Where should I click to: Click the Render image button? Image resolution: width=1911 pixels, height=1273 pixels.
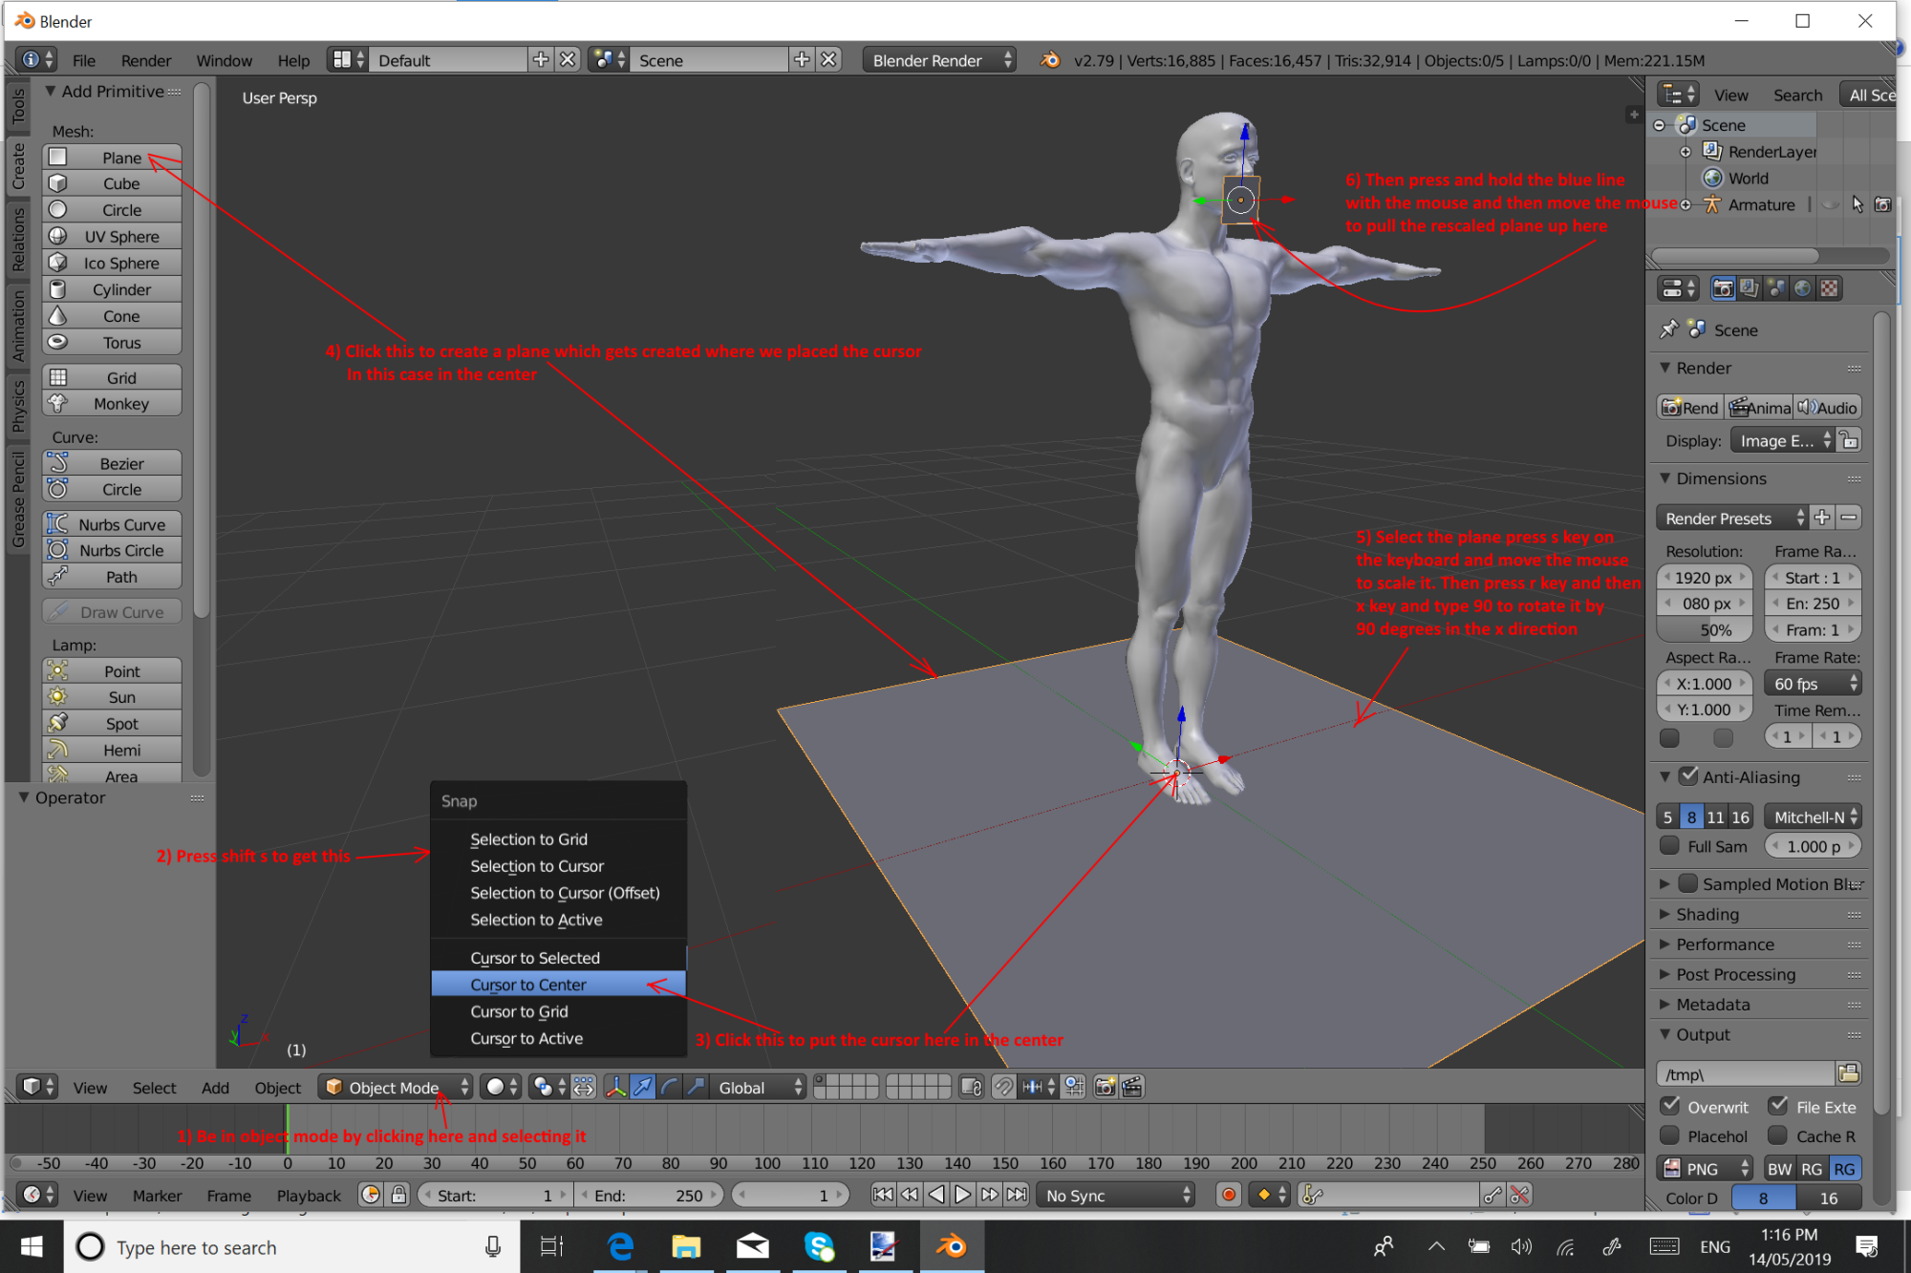click(x=1690, y=408)
